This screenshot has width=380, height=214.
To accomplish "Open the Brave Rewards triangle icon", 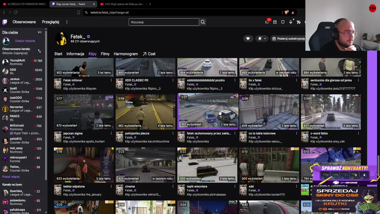I will point(293,12).
